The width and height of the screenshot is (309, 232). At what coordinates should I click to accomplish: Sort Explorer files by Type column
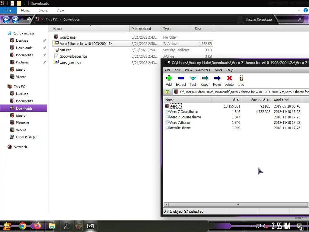(177, 29)
